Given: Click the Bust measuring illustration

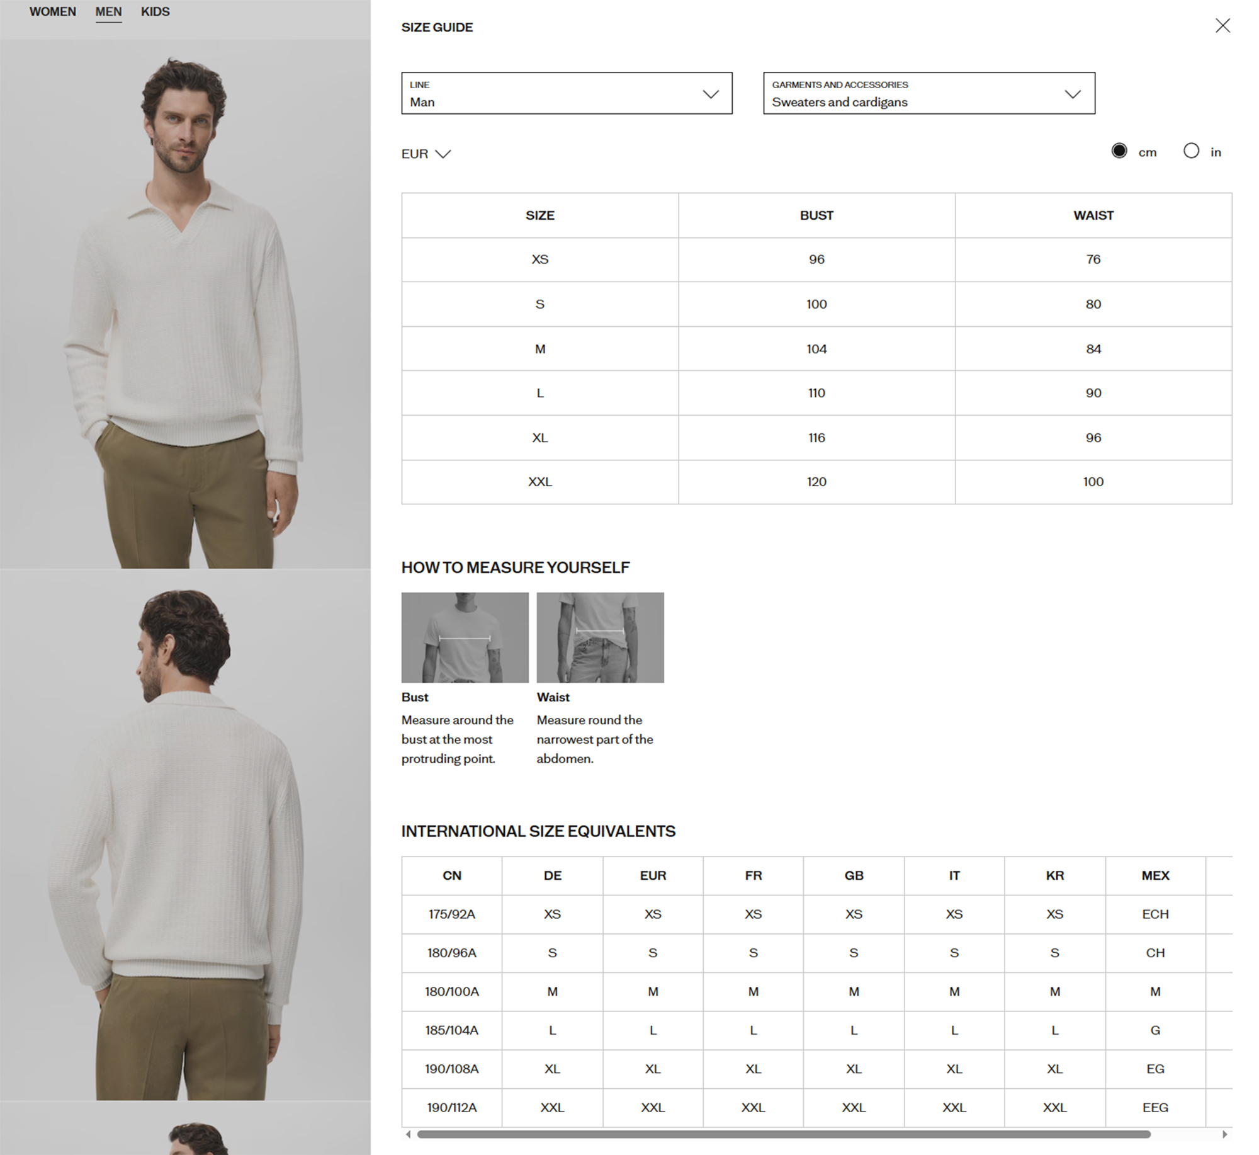Looking at the screenshot, I should 465,637.
